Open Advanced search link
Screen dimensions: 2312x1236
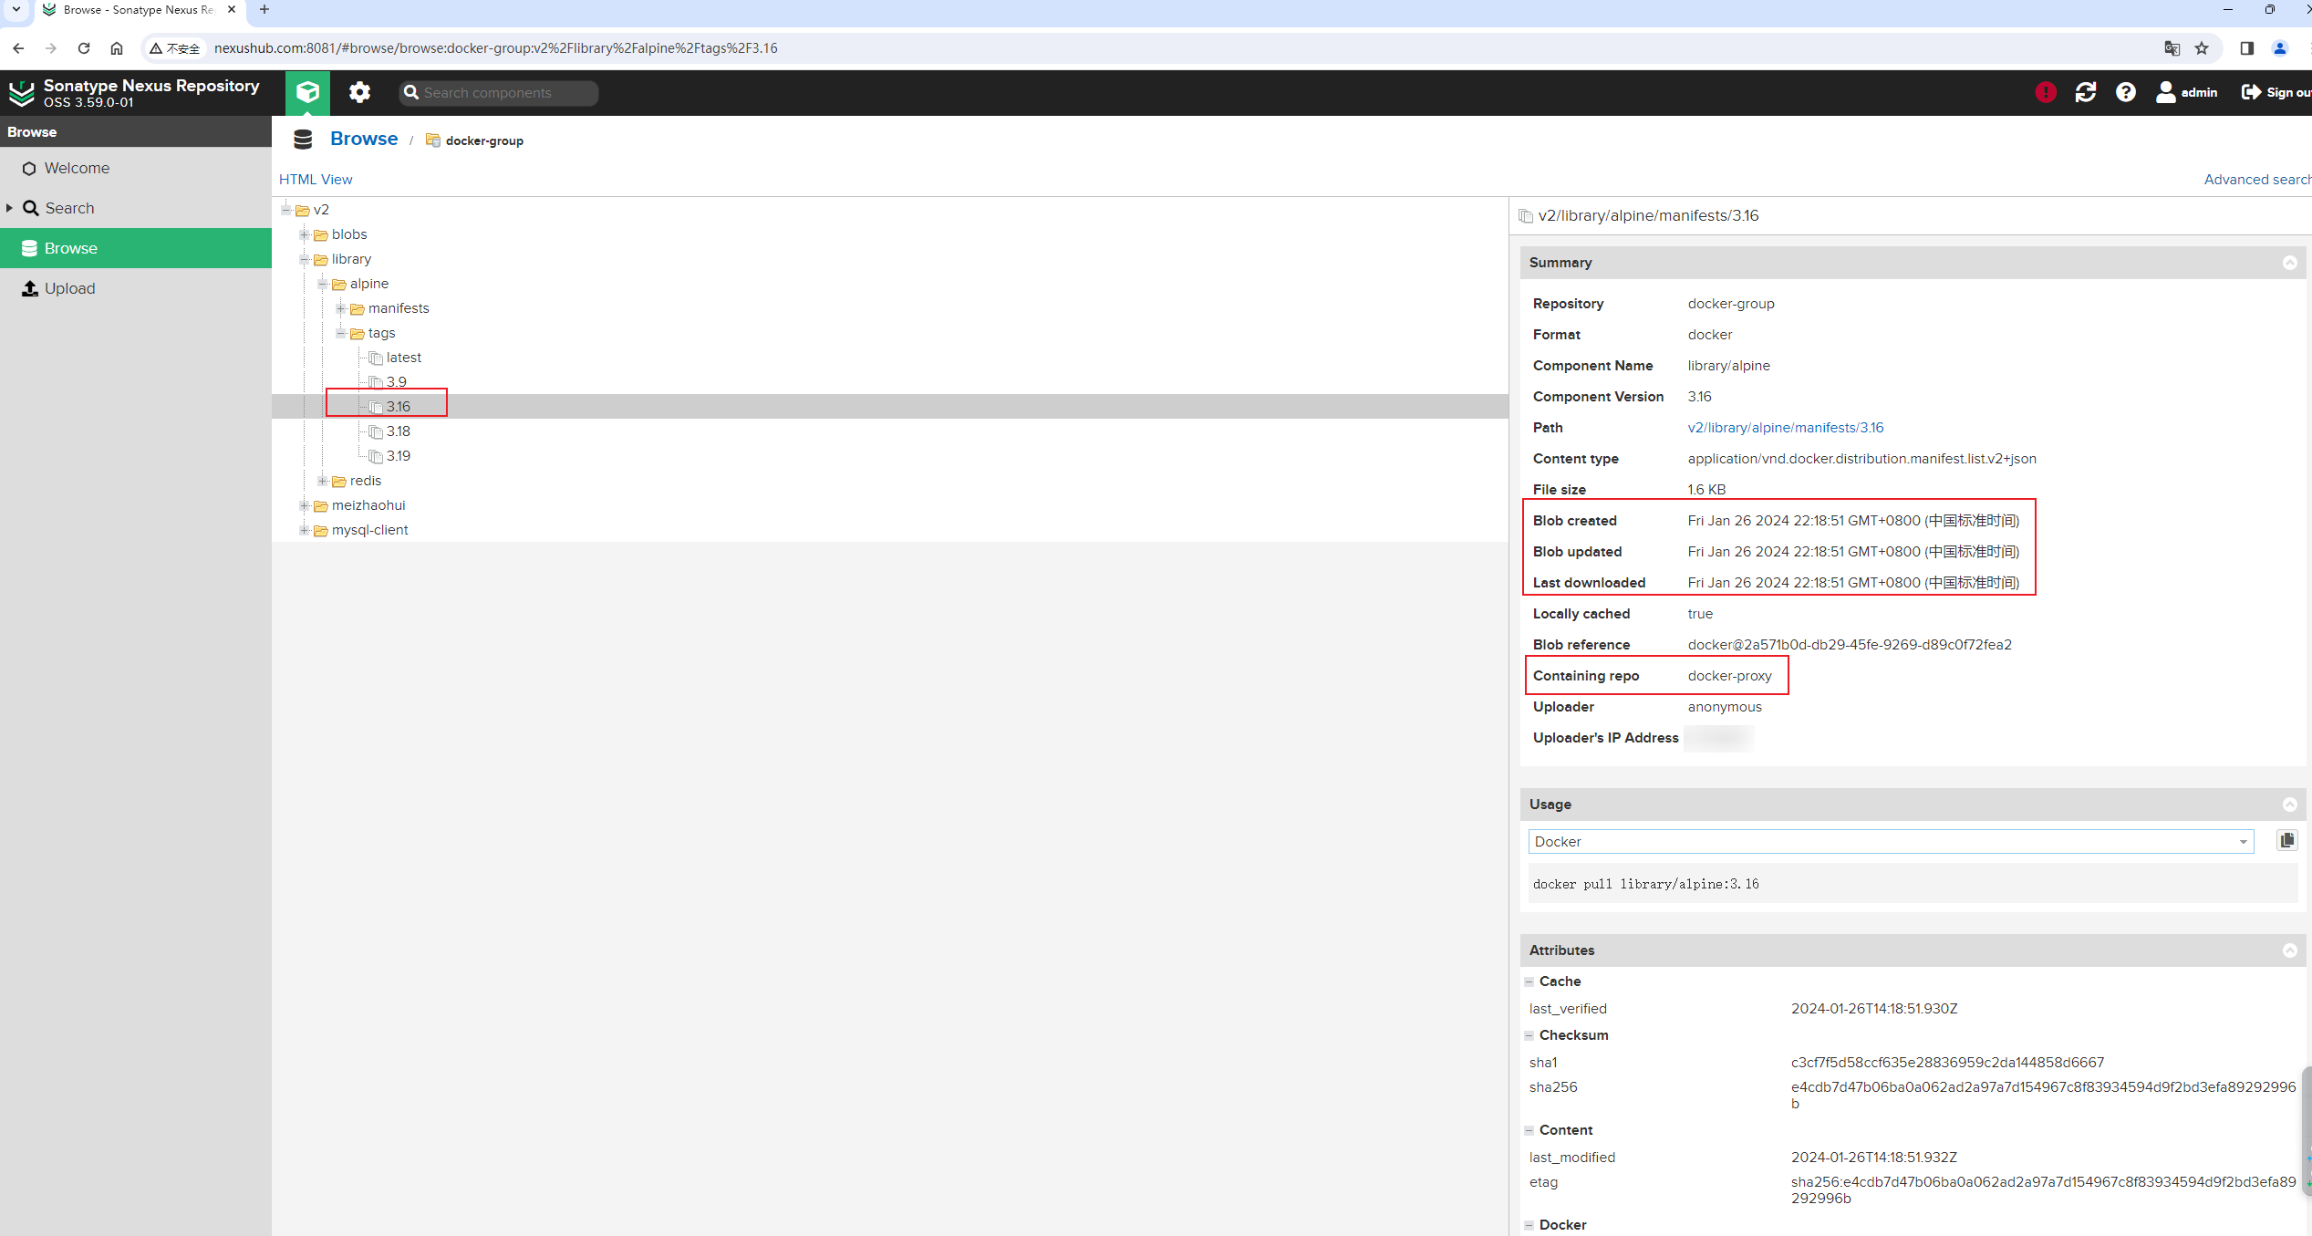click(x=2257, y=180)
